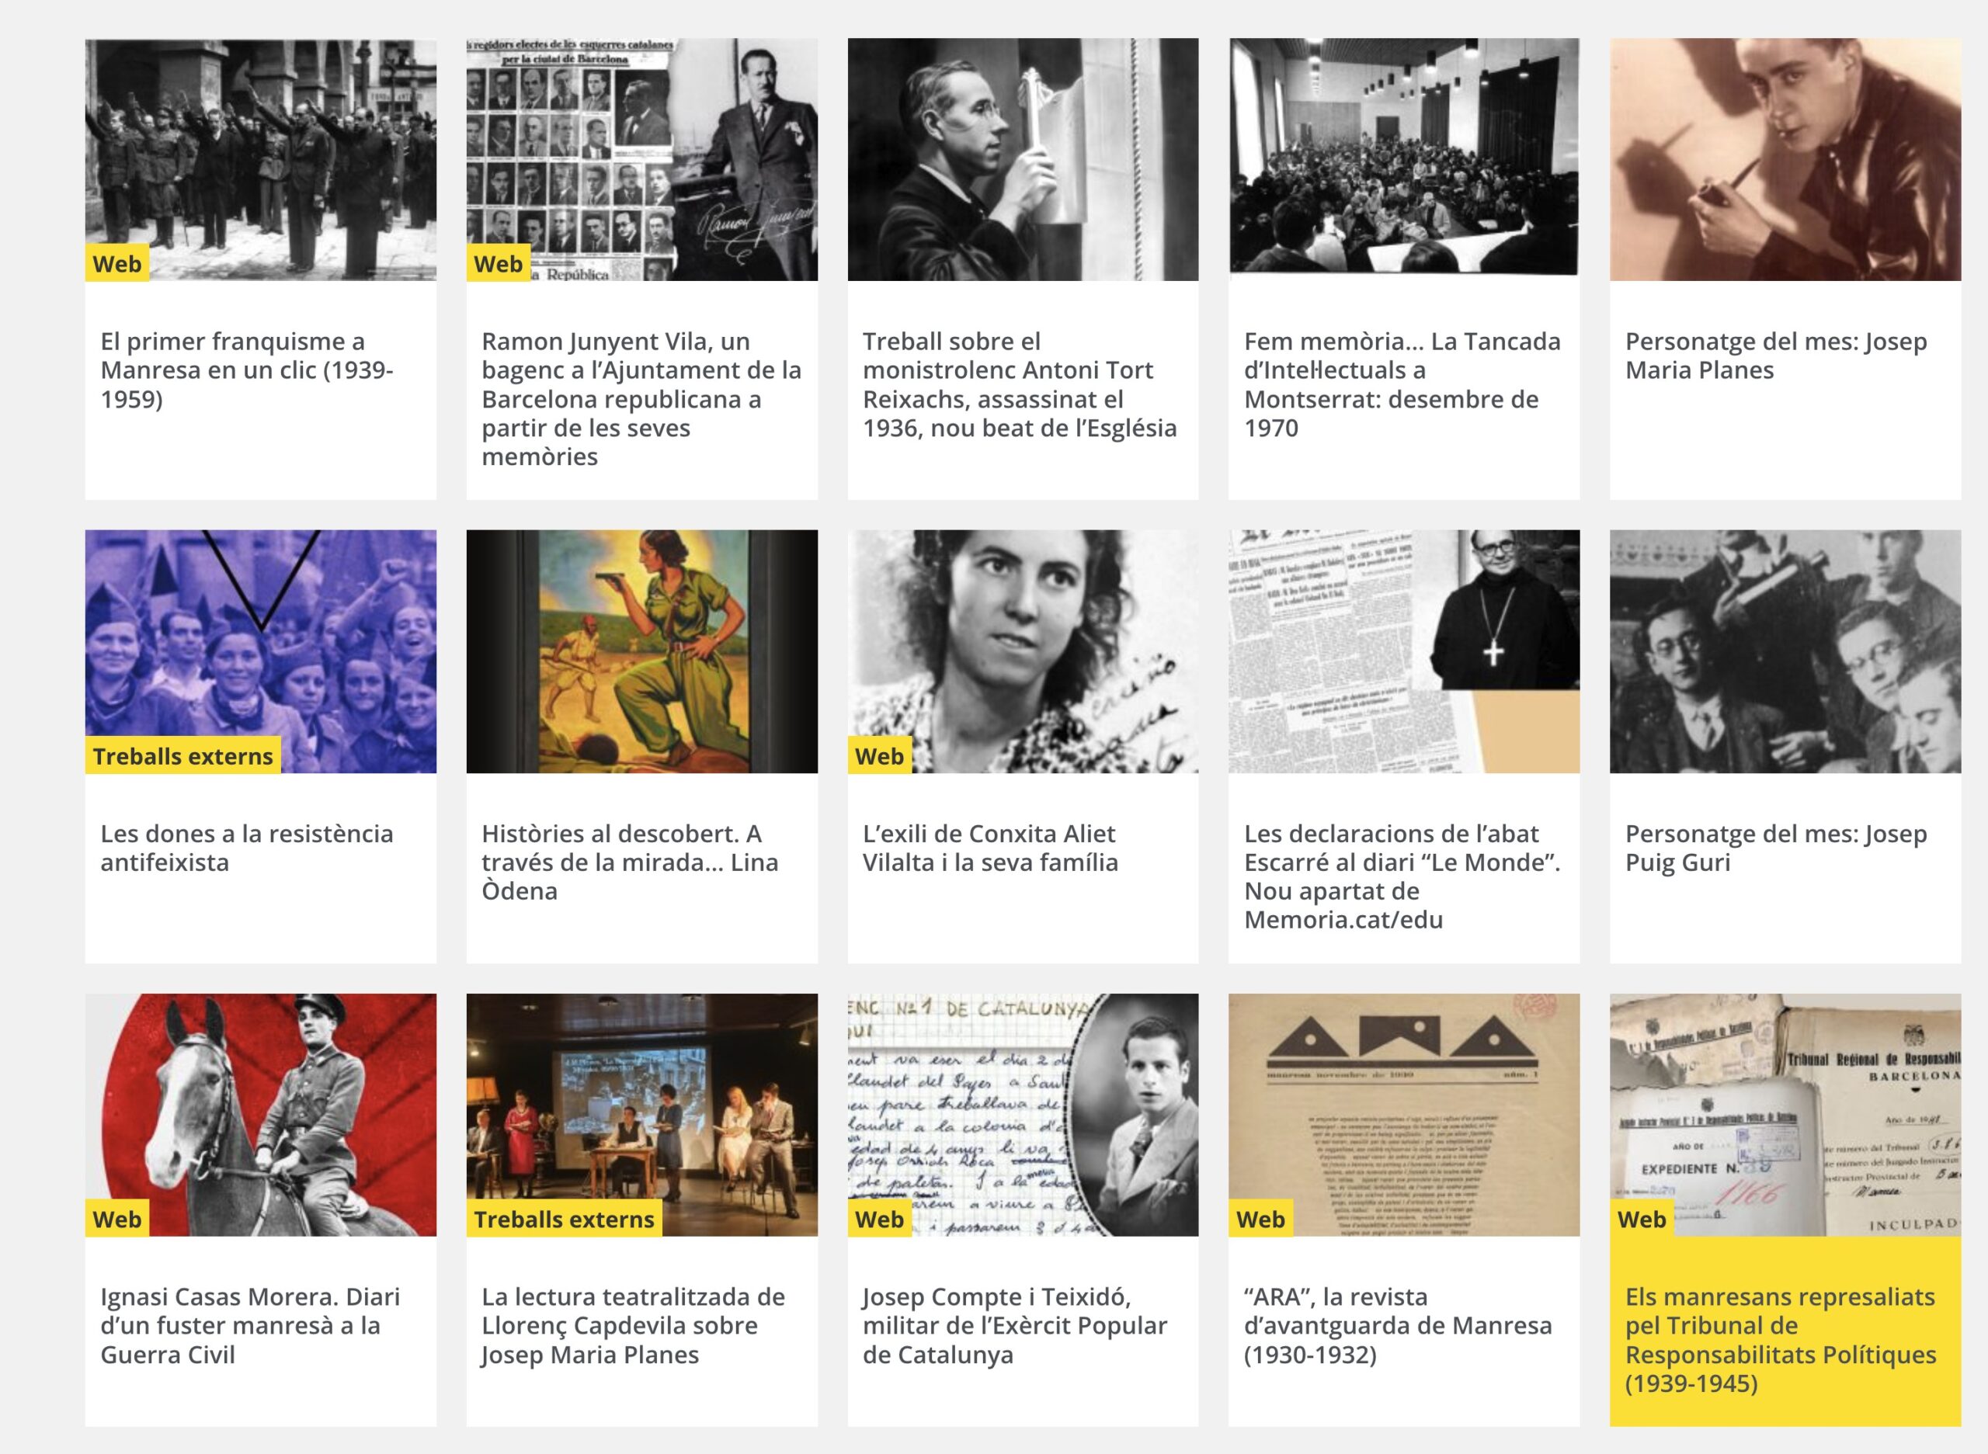The image size is (1988, 1454).
Task: Click the Ramon Junyent Vila article title
Action: pyautogui.click(x=641, y=399)
